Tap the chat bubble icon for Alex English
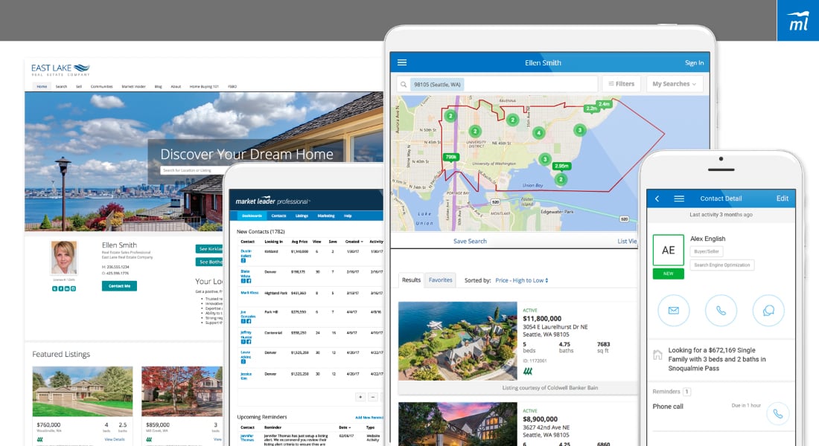This screenshot has width=819, height=446. 768,311
